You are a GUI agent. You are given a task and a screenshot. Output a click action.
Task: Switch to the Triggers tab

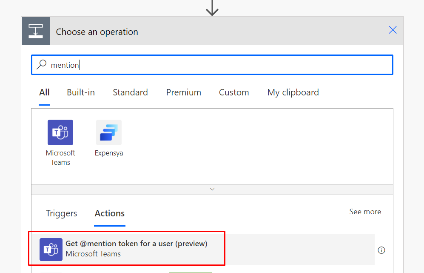[61, 213]
